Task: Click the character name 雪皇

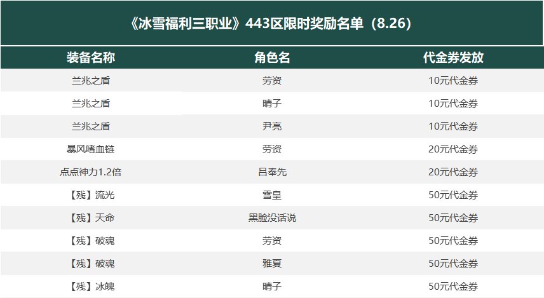Action: pos(272,195)
